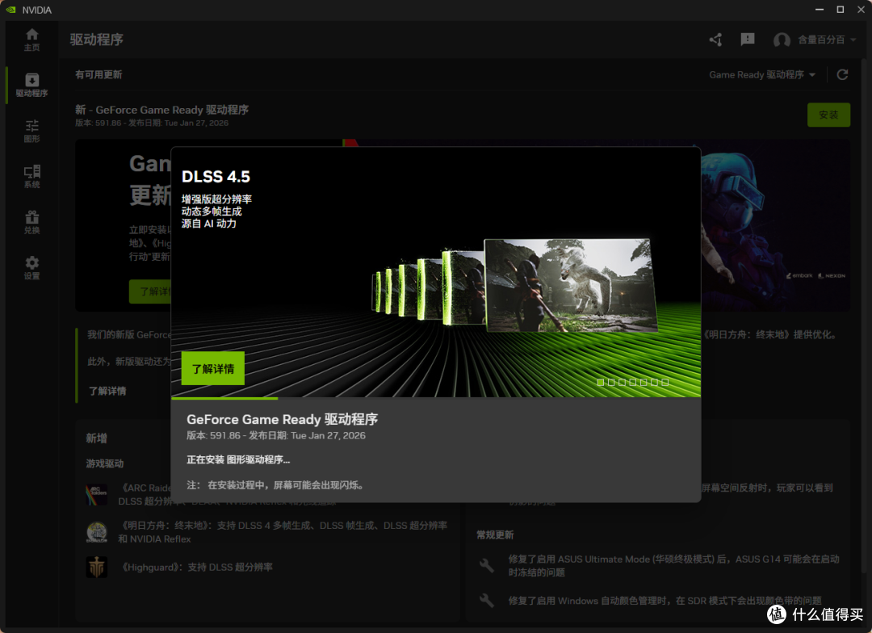Click '新 - GeForce Game Ready 驱动程序' title
Image resolution: width=872 pixels, height=633 pixels.
click(x=161, y=110)
